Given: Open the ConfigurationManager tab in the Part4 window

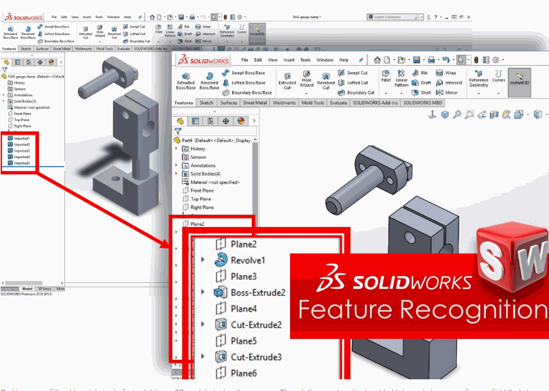Looking at the screenshot, I should [x=210, y=121].
